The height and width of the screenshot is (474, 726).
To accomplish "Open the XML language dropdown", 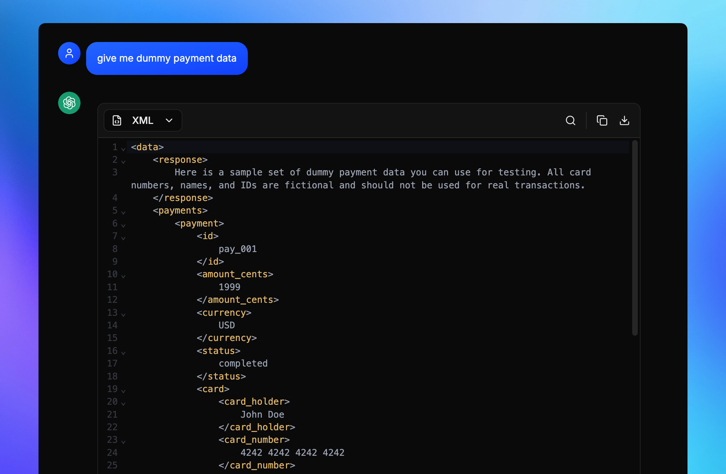I will pos(169,120).
